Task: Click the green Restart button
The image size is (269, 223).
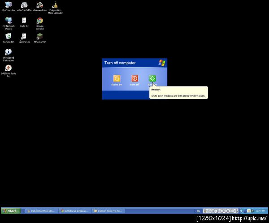Action: pos(152,78)
